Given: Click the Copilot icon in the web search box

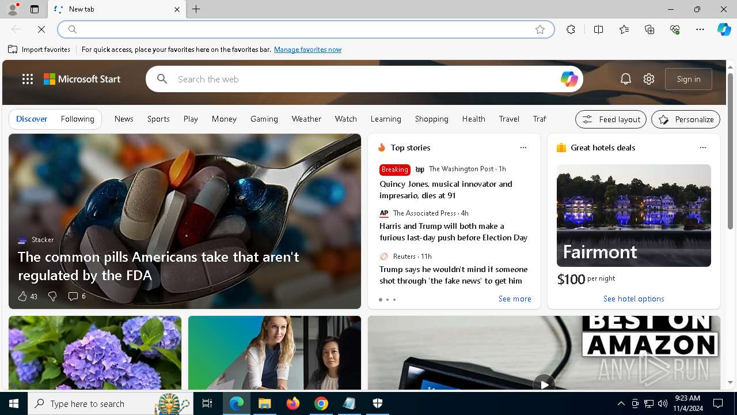Looking at the screenshot, I should tap(569, 79).
